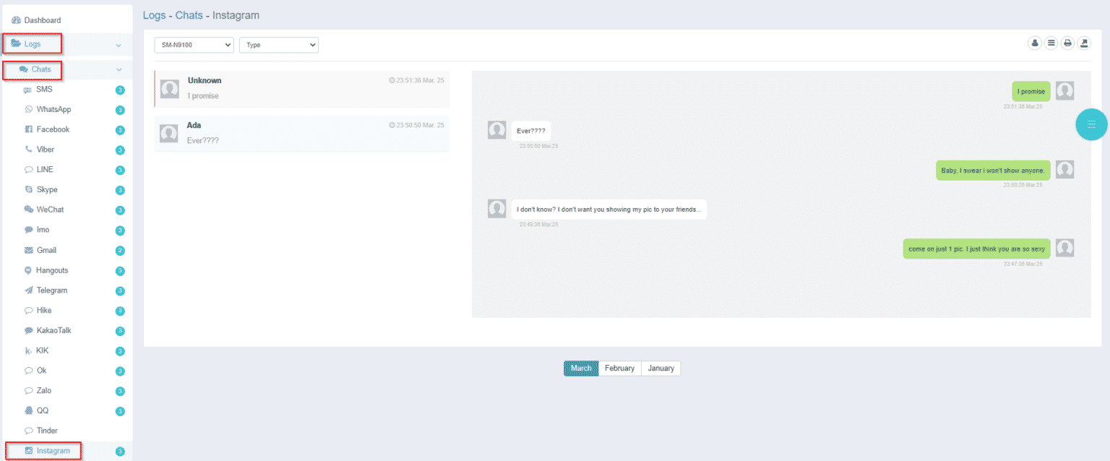Open the SM-N9100 device dropdown

pyautogui.click(x=194, y=45)
